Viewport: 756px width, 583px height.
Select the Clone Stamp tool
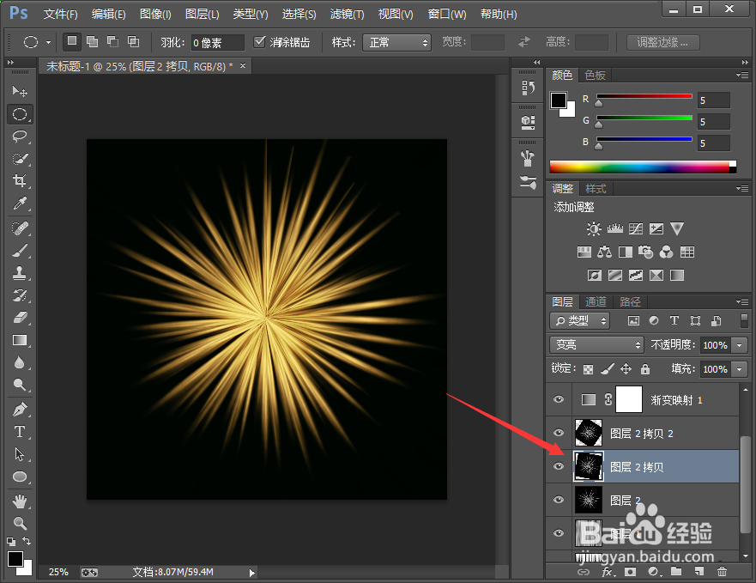19,273
